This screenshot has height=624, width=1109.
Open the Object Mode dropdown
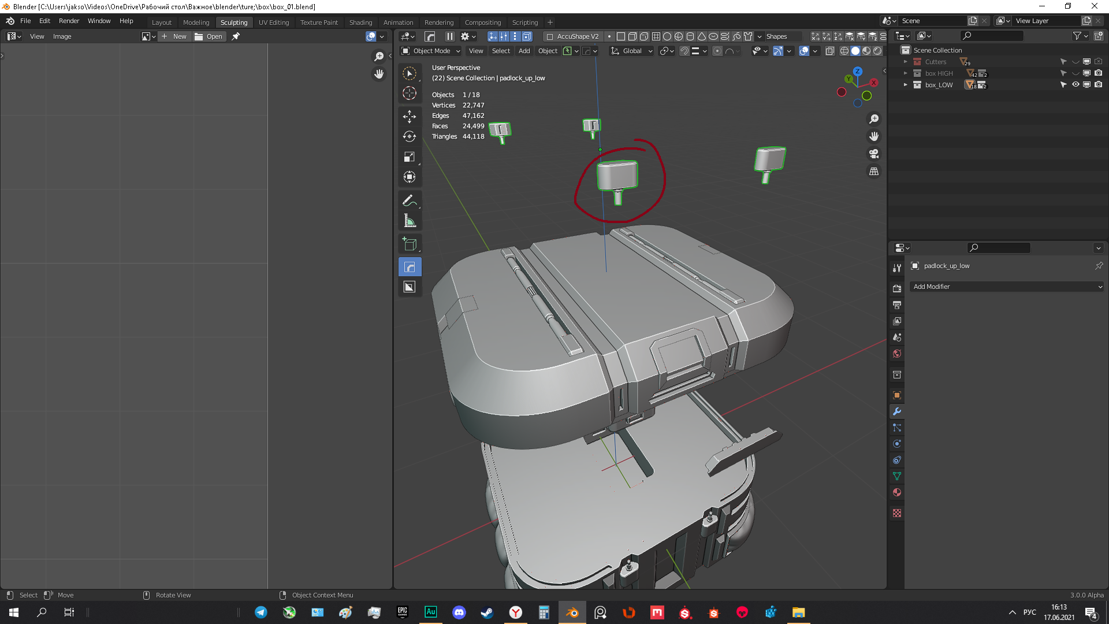tap(431, 51)
